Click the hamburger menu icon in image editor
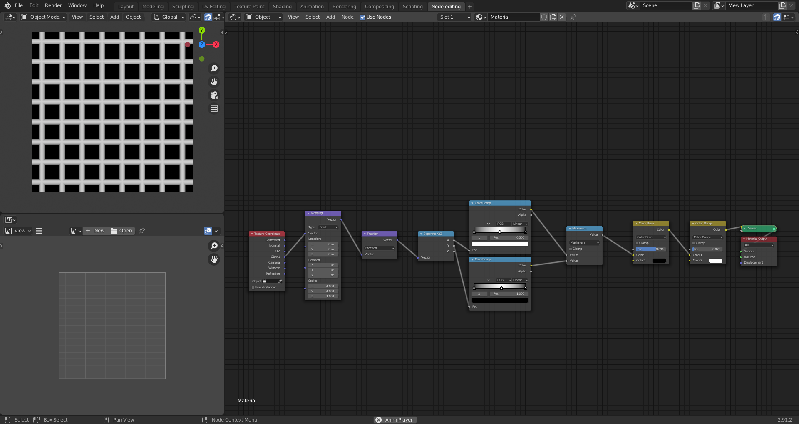Image resolution: width=799 pixels, height=424 pixels. [x=39, y=231]
